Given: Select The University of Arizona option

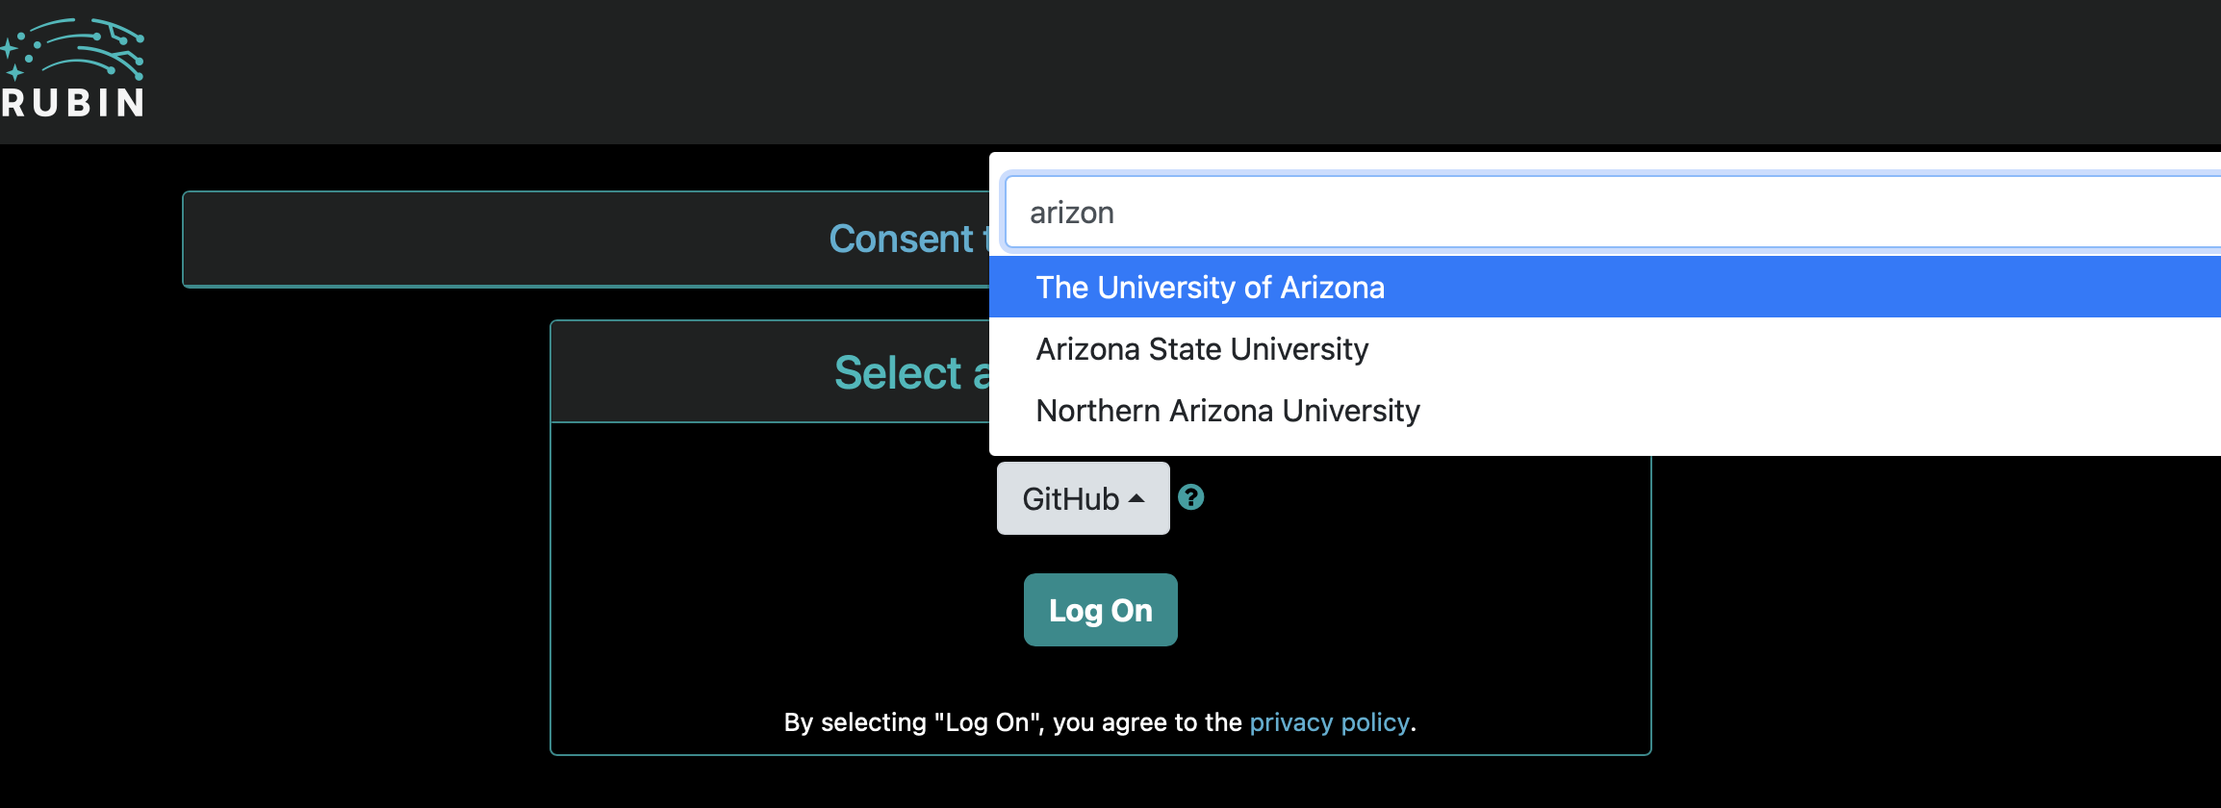Looking at the screenshot, I should [x=1210, y=288].
